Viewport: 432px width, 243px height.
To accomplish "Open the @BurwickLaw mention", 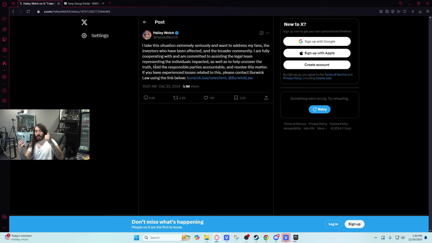I will [240, 78].
